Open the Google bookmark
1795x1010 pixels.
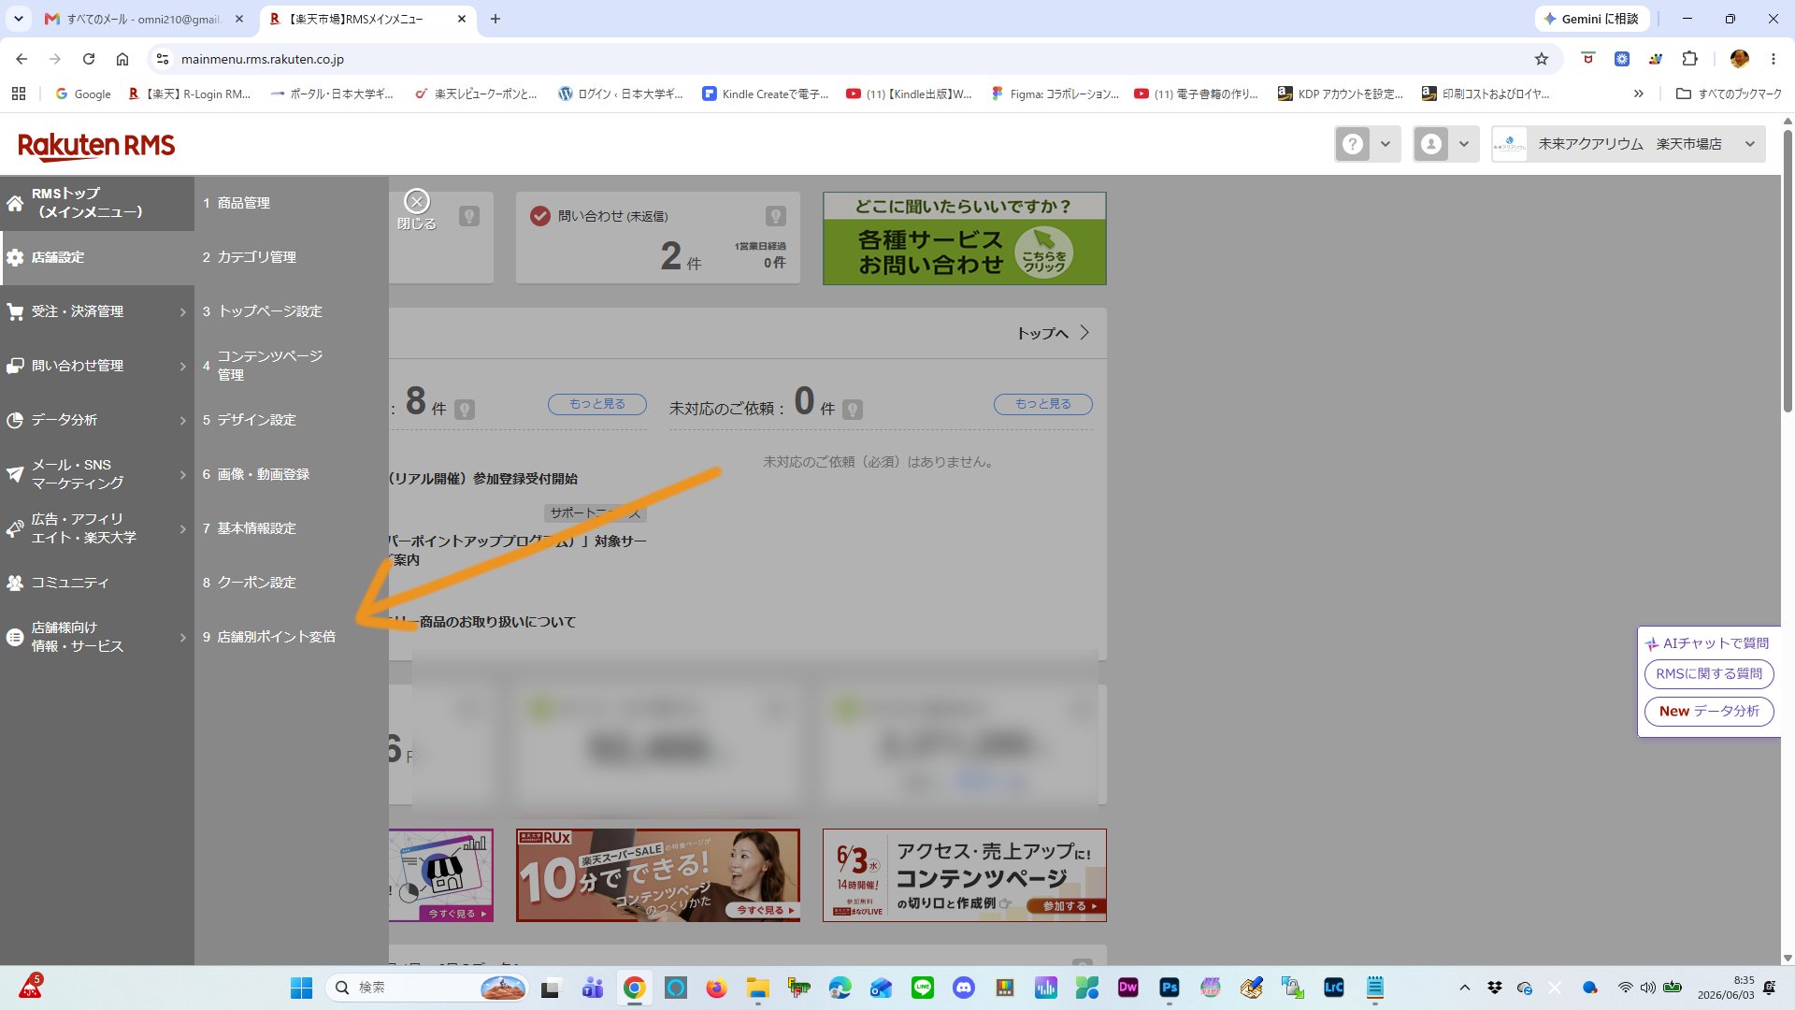83,94
